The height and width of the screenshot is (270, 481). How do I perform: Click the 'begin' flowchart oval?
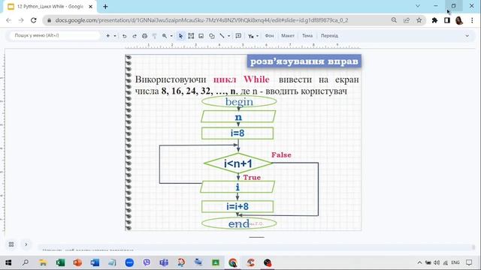tap(239, 102)
